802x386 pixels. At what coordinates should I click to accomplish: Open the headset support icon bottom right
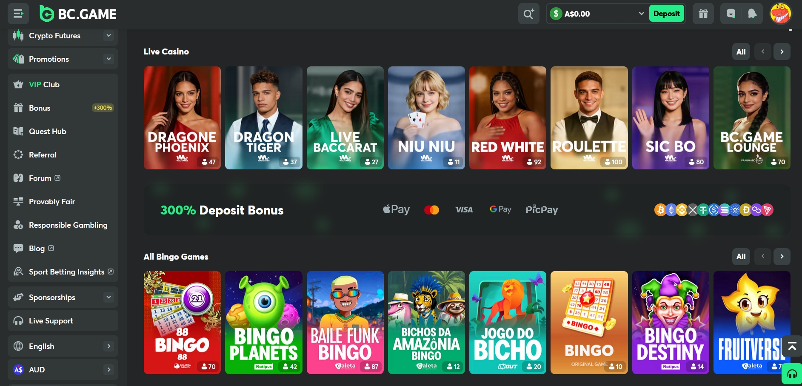tap(792, 374)
